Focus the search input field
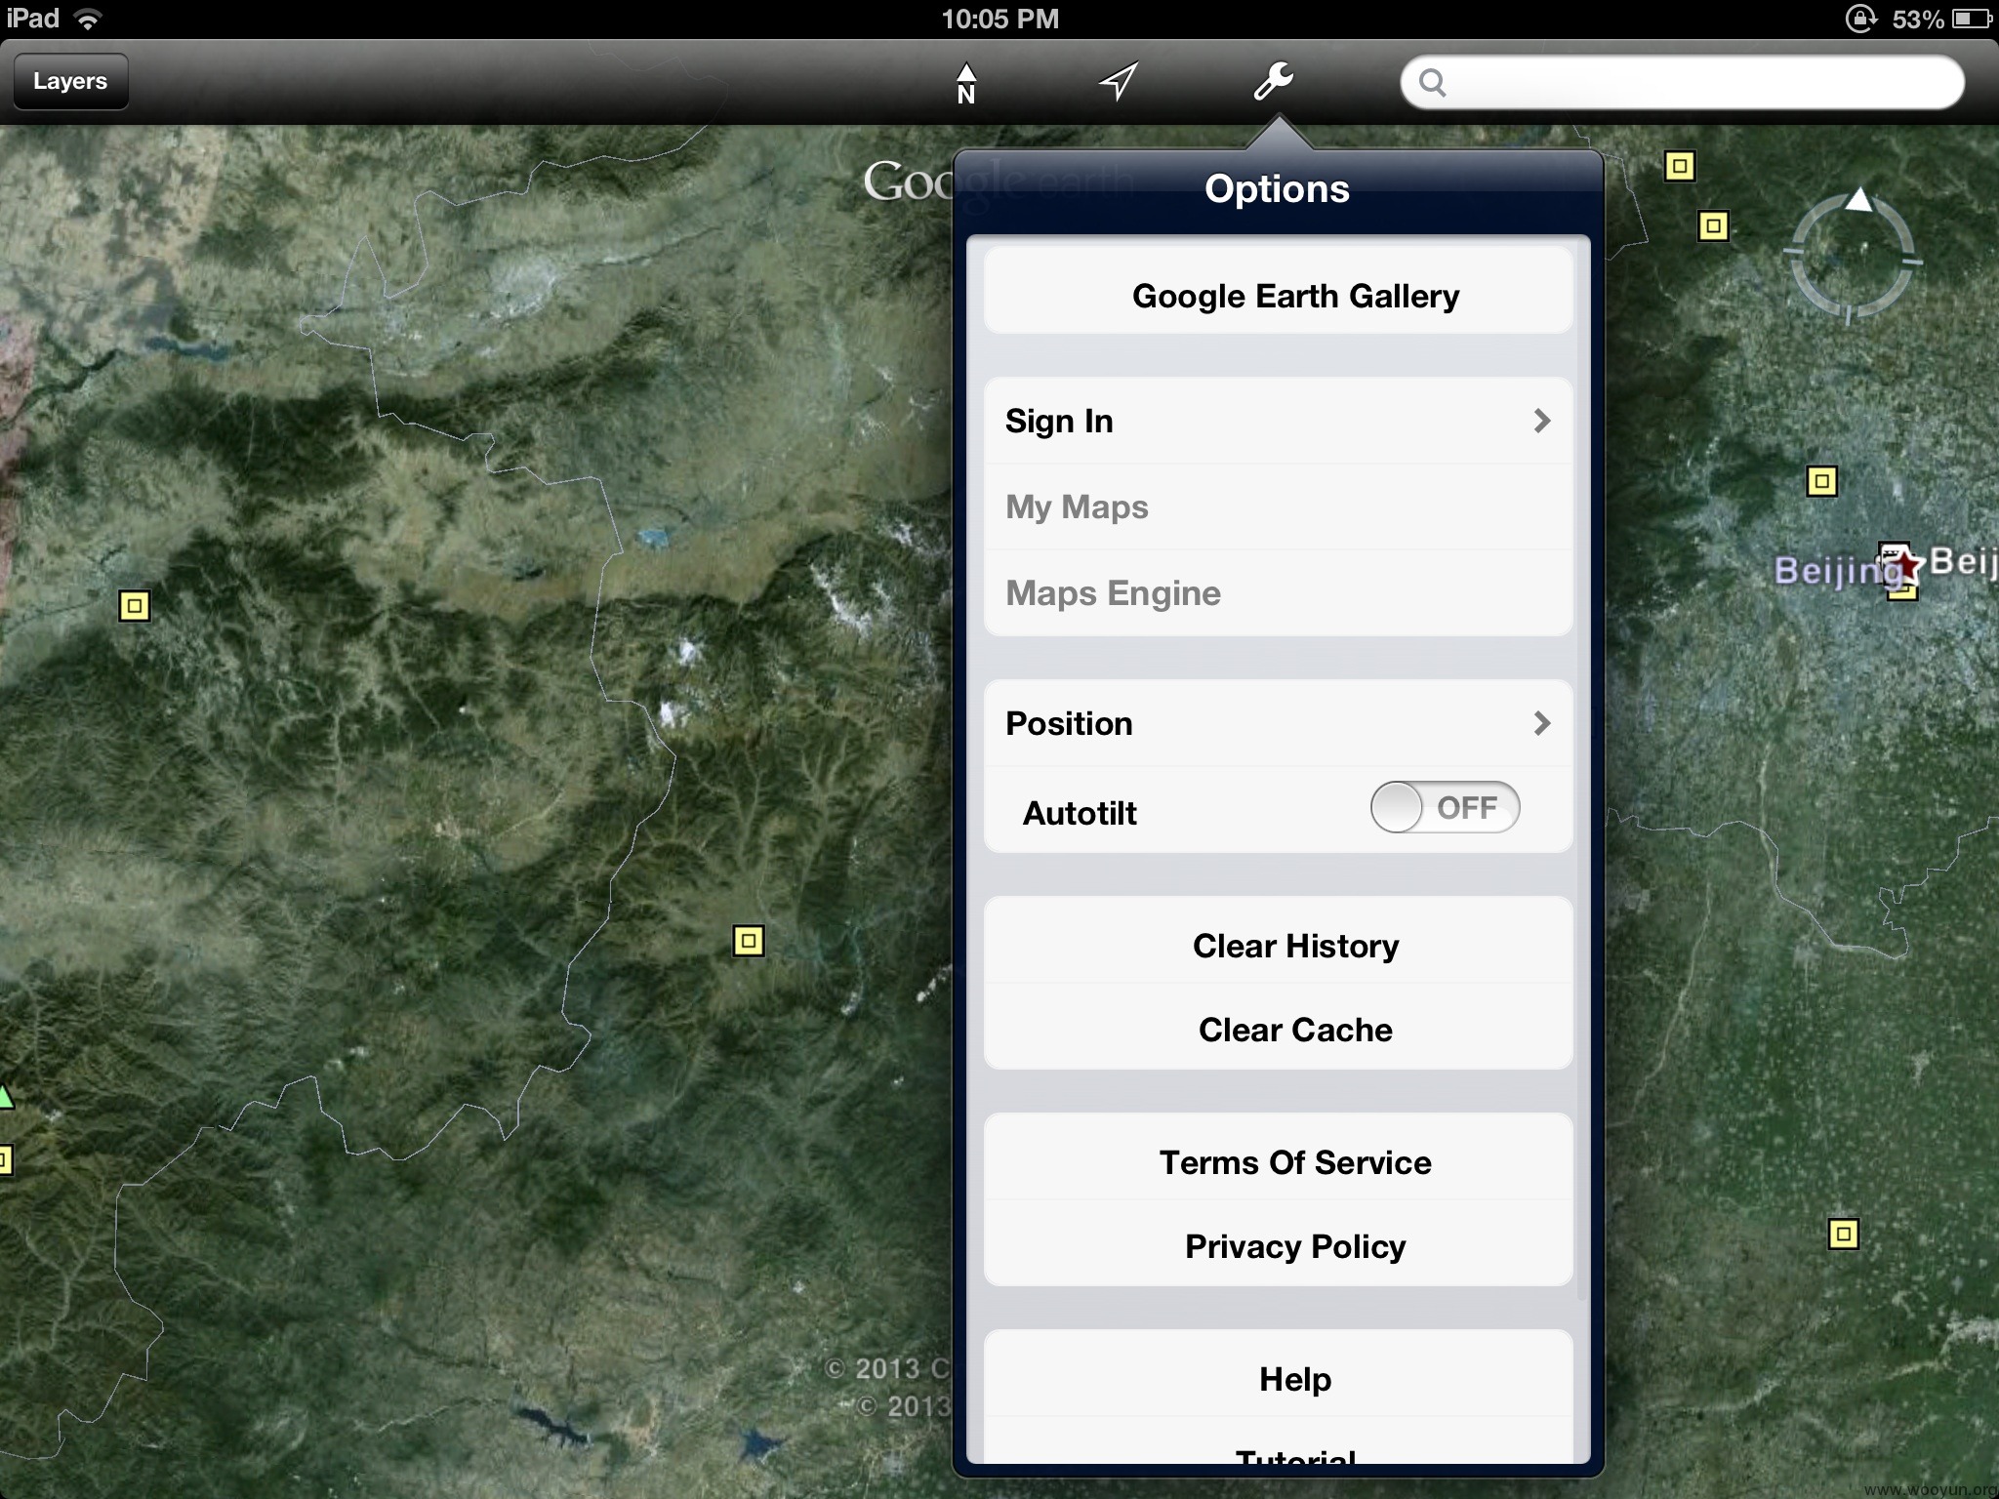Screen dimensions: 1999x1499 (x=1682, y=82)
